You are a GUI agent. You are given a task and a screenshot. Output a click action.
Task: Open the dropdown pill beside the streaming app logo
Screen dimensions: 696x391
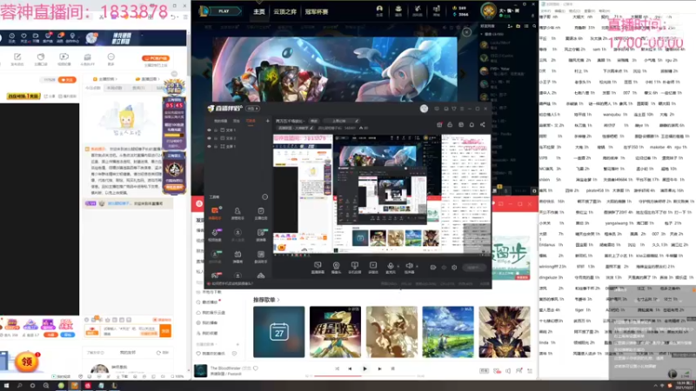point(252,109)
